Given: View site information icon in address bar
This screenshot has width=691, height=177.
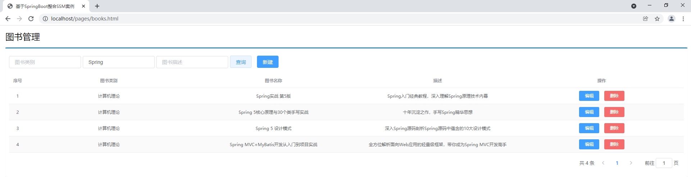Looking at the screenshot, I should [45, 19].
